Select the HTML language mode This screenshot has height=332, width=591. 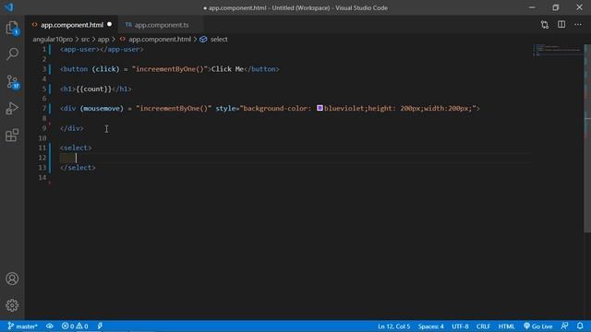506,326
